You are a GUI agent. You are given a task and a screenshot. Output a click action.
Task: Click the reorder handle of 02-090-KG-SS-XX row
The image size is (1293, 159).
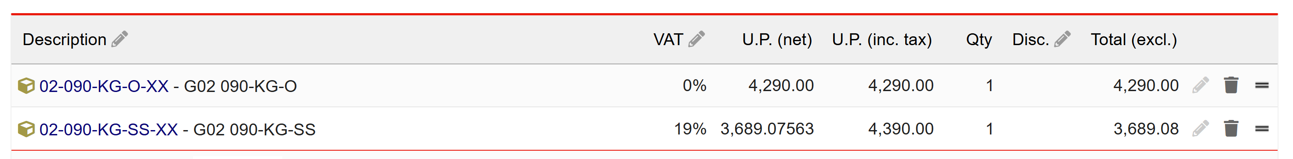[1262, 129]
